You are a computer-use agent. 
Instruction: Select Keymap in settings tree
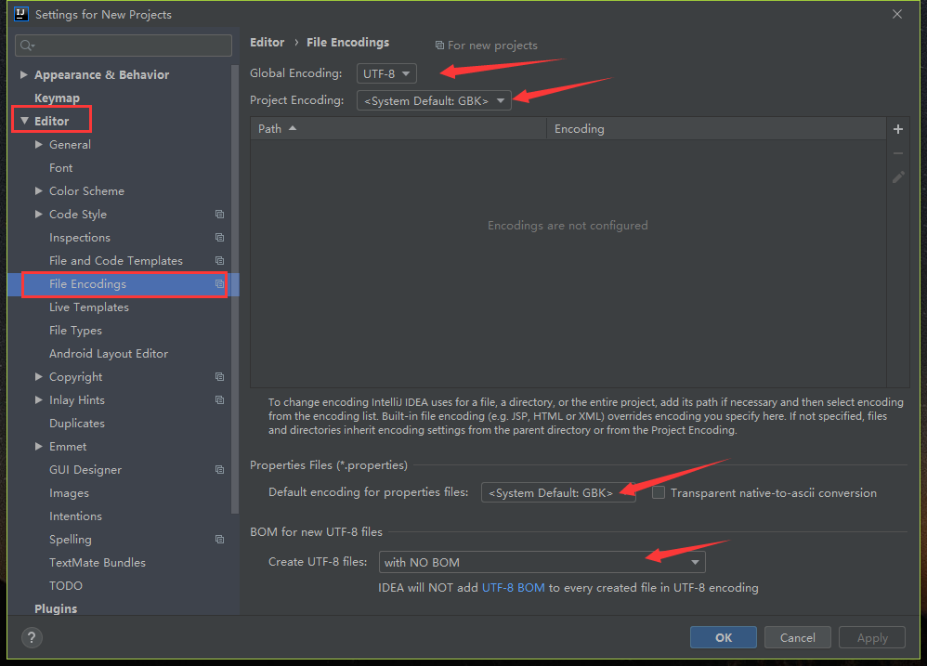pos(57,98)
